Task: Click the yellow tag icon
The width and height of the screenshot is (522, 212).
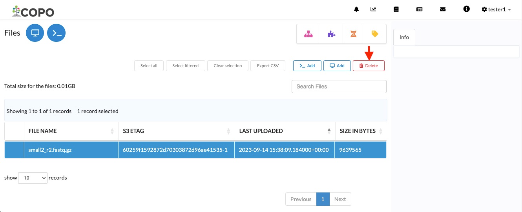Action: (375, 34)
